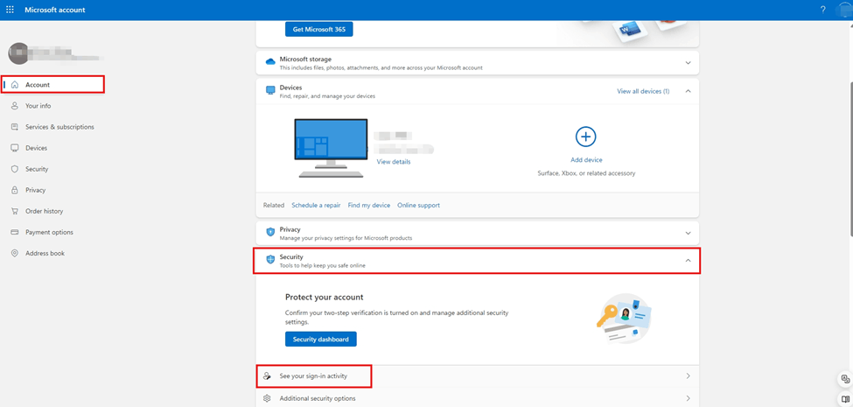Screen dimensions: 853x407
Task: Click the Account home icon in sidebar
Action: [15, 85]
